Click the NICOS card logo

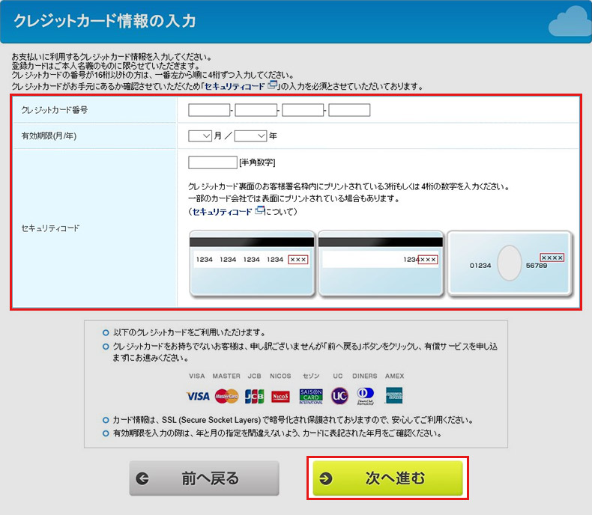[x=281, y=396]
